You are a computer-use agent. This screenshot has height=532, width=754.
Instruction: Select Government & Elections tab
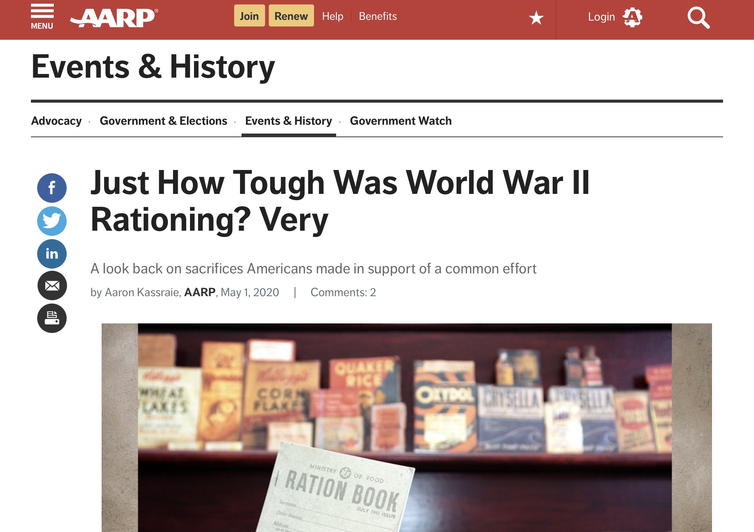pos(163,121)
